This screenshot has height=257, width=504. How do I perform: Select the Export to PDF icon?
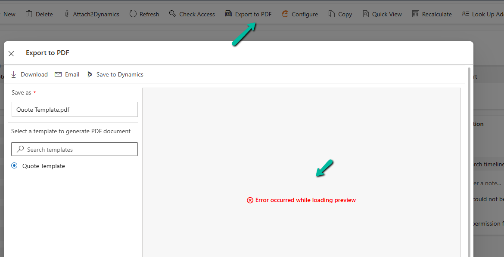(228, 14)
